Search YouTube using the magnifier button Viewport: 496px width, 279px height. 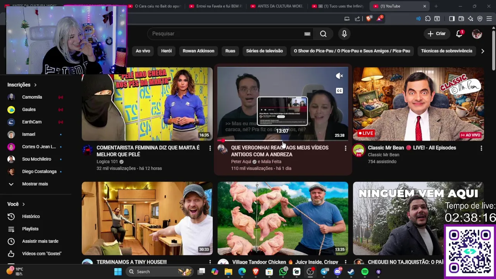[x=323, y=34]
